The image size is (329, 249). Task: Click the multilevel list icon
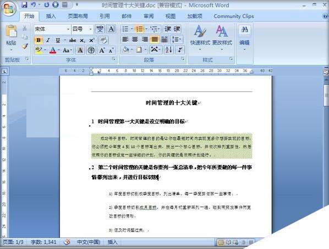click(154, 29)
